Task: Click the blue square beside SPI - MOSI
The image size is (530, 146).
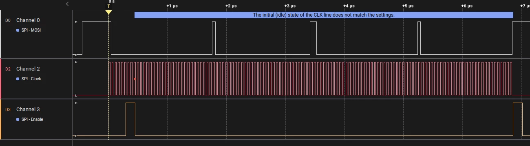Action: point(18,30)
